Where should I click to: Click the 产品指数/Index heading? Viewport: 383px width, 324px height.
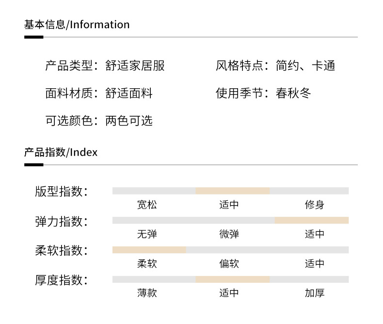click(61, 152)
